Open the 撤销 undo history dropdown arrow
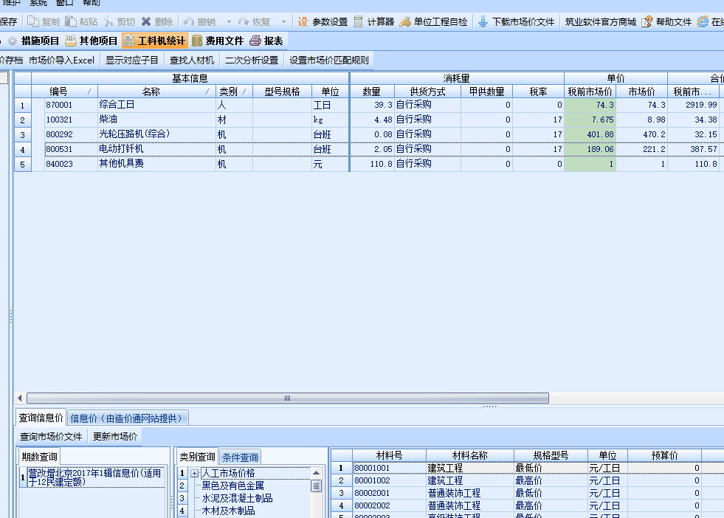This screenshot has width=724, height=518. pyautogui.click(x=229, y=22)
